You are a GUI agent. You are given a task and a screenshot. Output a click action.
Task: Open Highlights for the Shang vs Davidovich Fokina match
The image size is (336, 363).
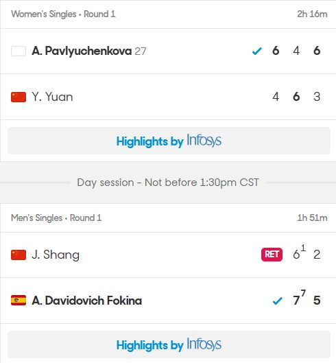click(169, 344)
